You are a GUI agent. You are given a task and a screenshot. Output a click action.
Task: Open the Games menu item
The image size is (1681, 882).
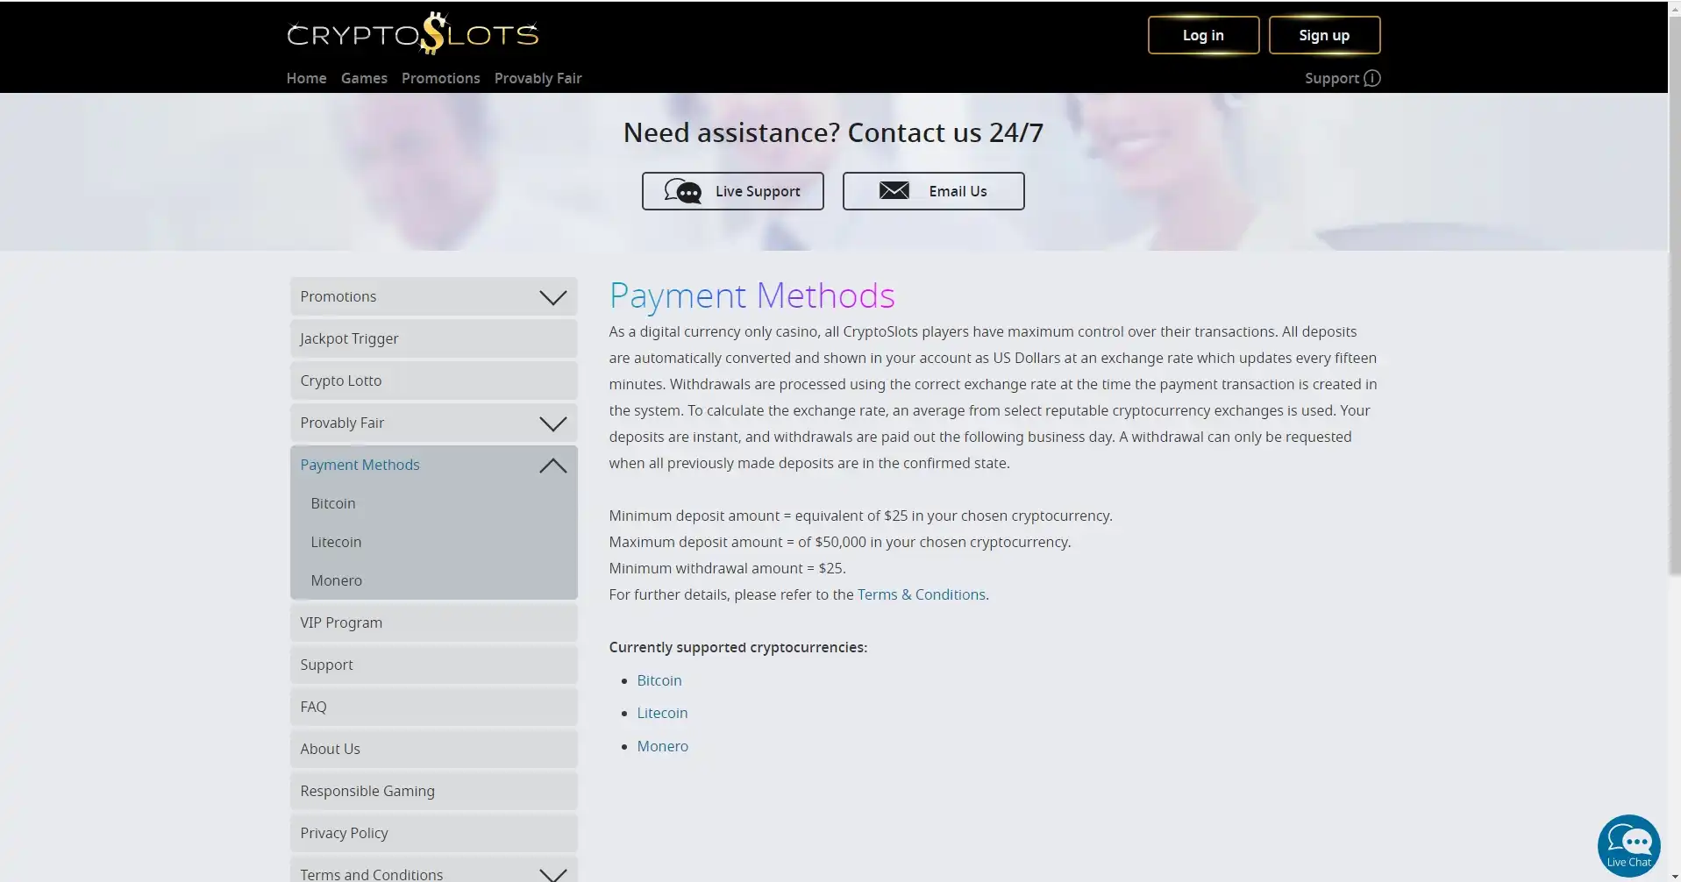coord(364,78)
